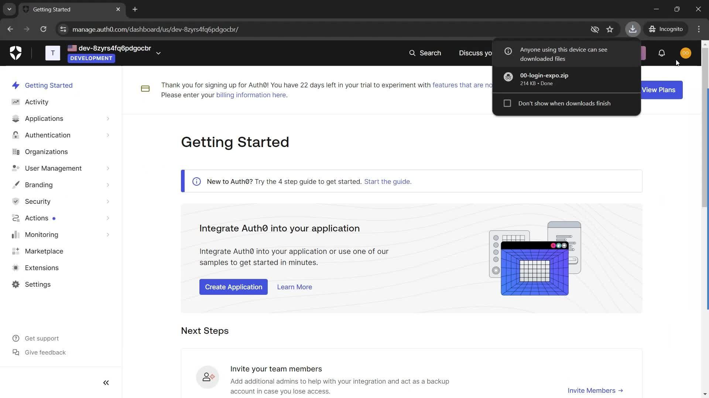Click the browser address bar URL
This screenshot has width=709, height=398.
[155, 29]
